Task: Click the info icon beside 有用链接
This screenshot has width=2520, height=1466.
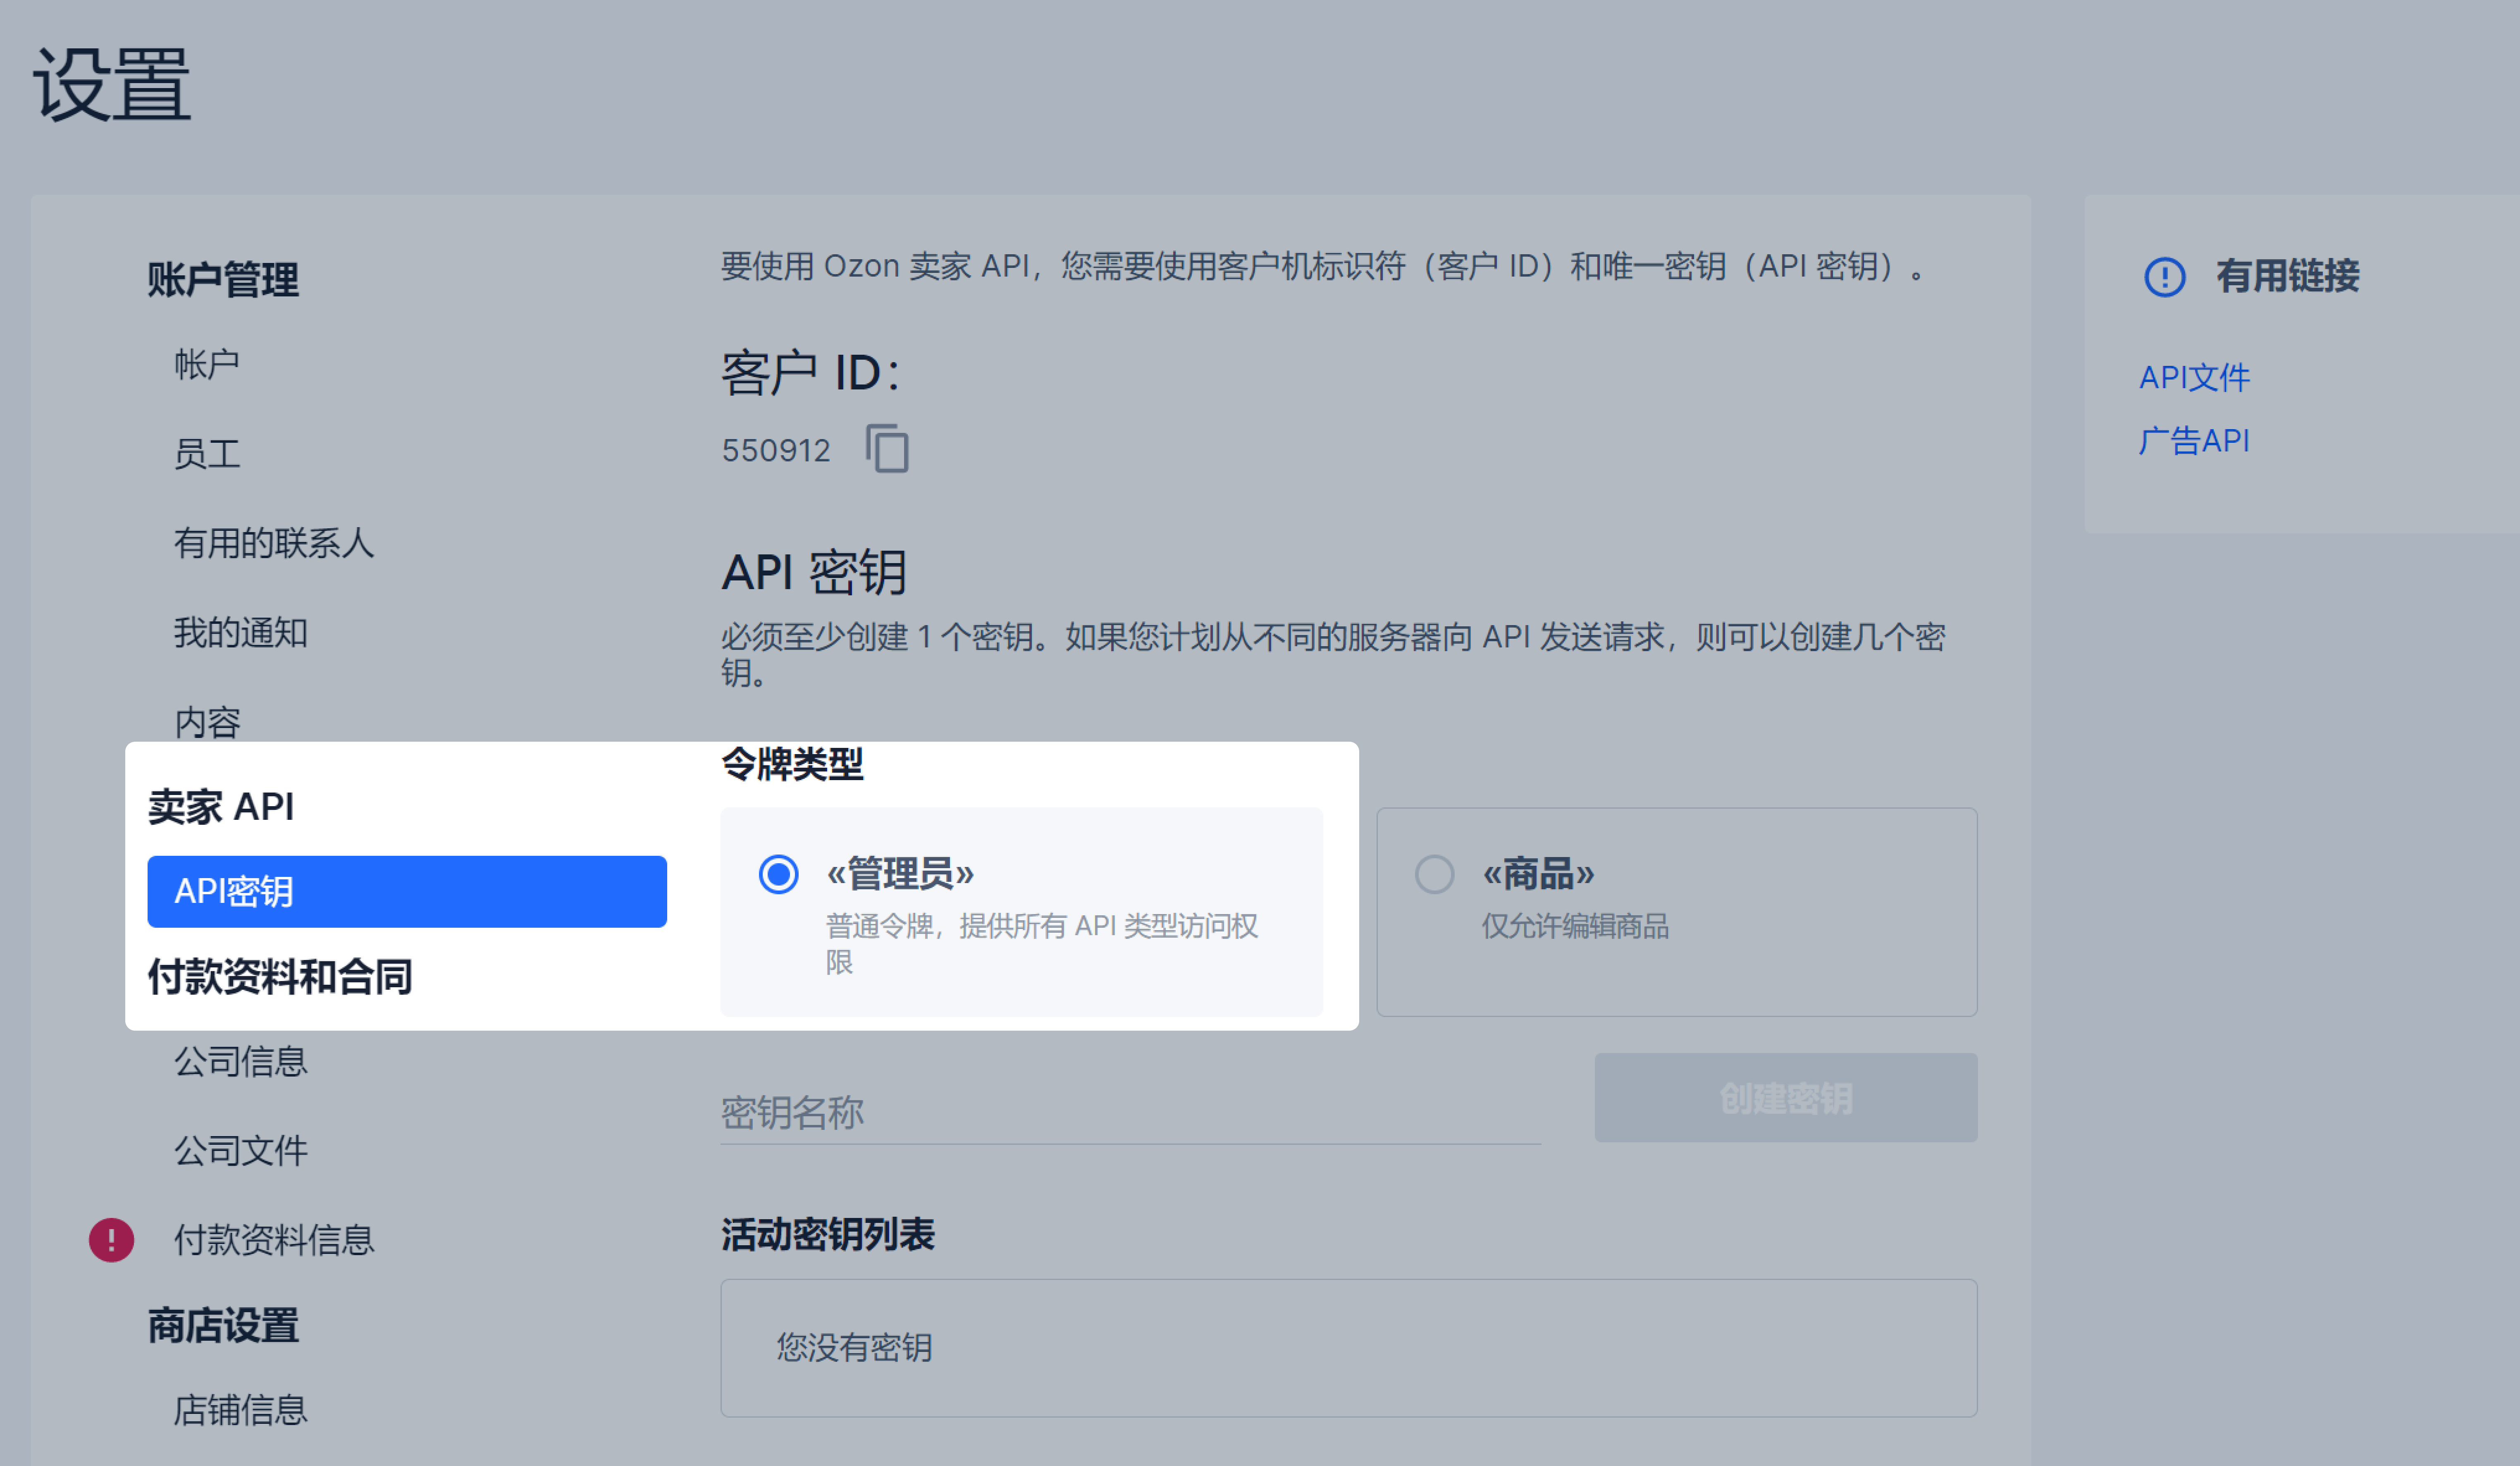Action: [x=2165, y=277]
